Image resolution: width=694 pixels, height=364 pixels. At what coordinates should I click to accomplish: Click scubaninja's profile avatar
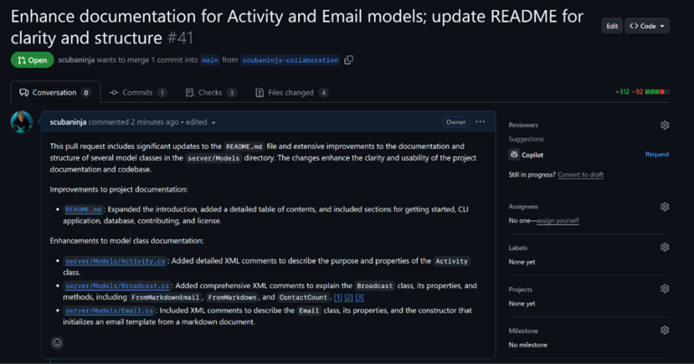[x=22, y=123]
